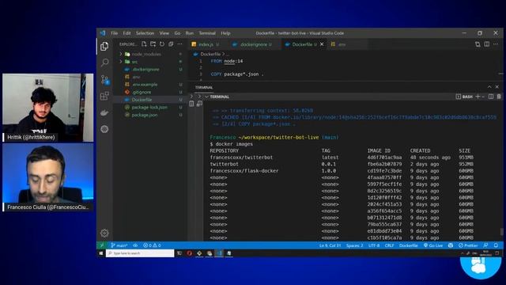The image size is (506, 285).
Task: Open the Run menu
Action: 190,33
